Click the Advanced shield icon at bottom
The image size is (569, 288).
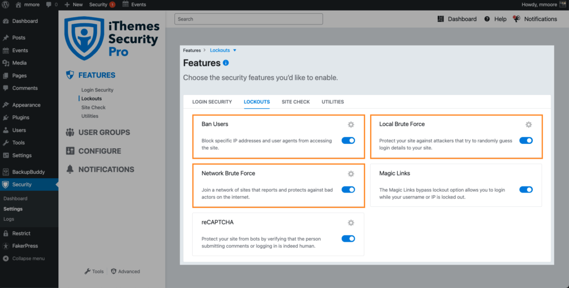[x=113, y=271]
